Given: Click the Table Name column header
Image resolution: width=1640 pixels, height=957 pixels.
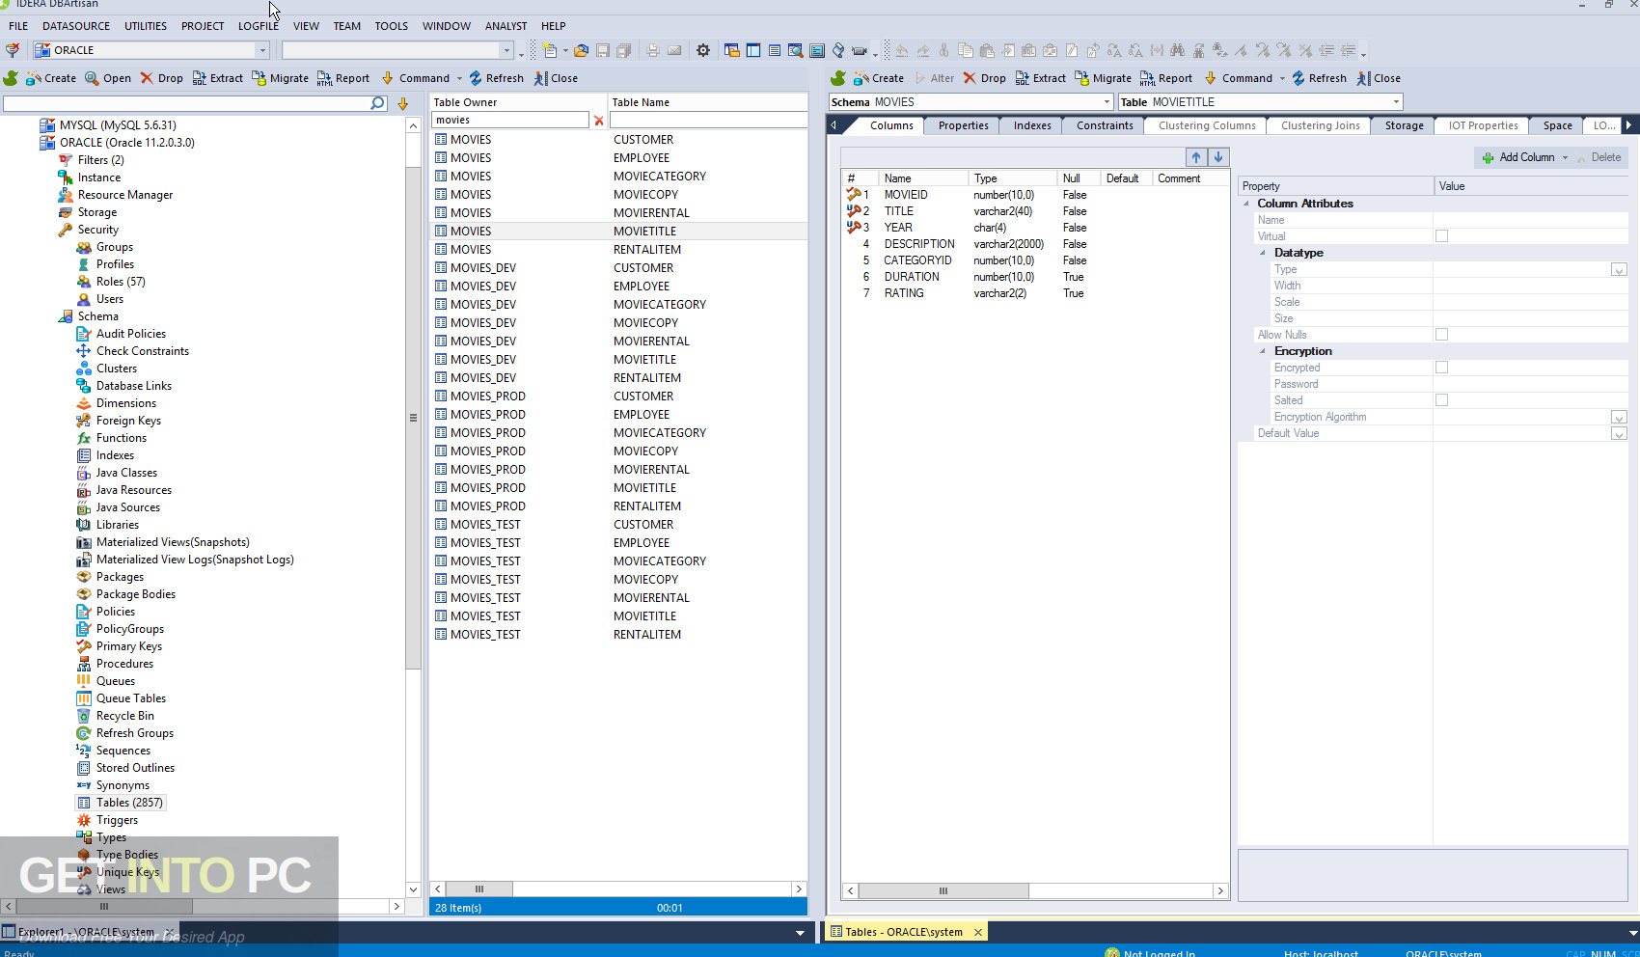Looking at the screenshot, I should pyautogui.click(x=707, y=102).
